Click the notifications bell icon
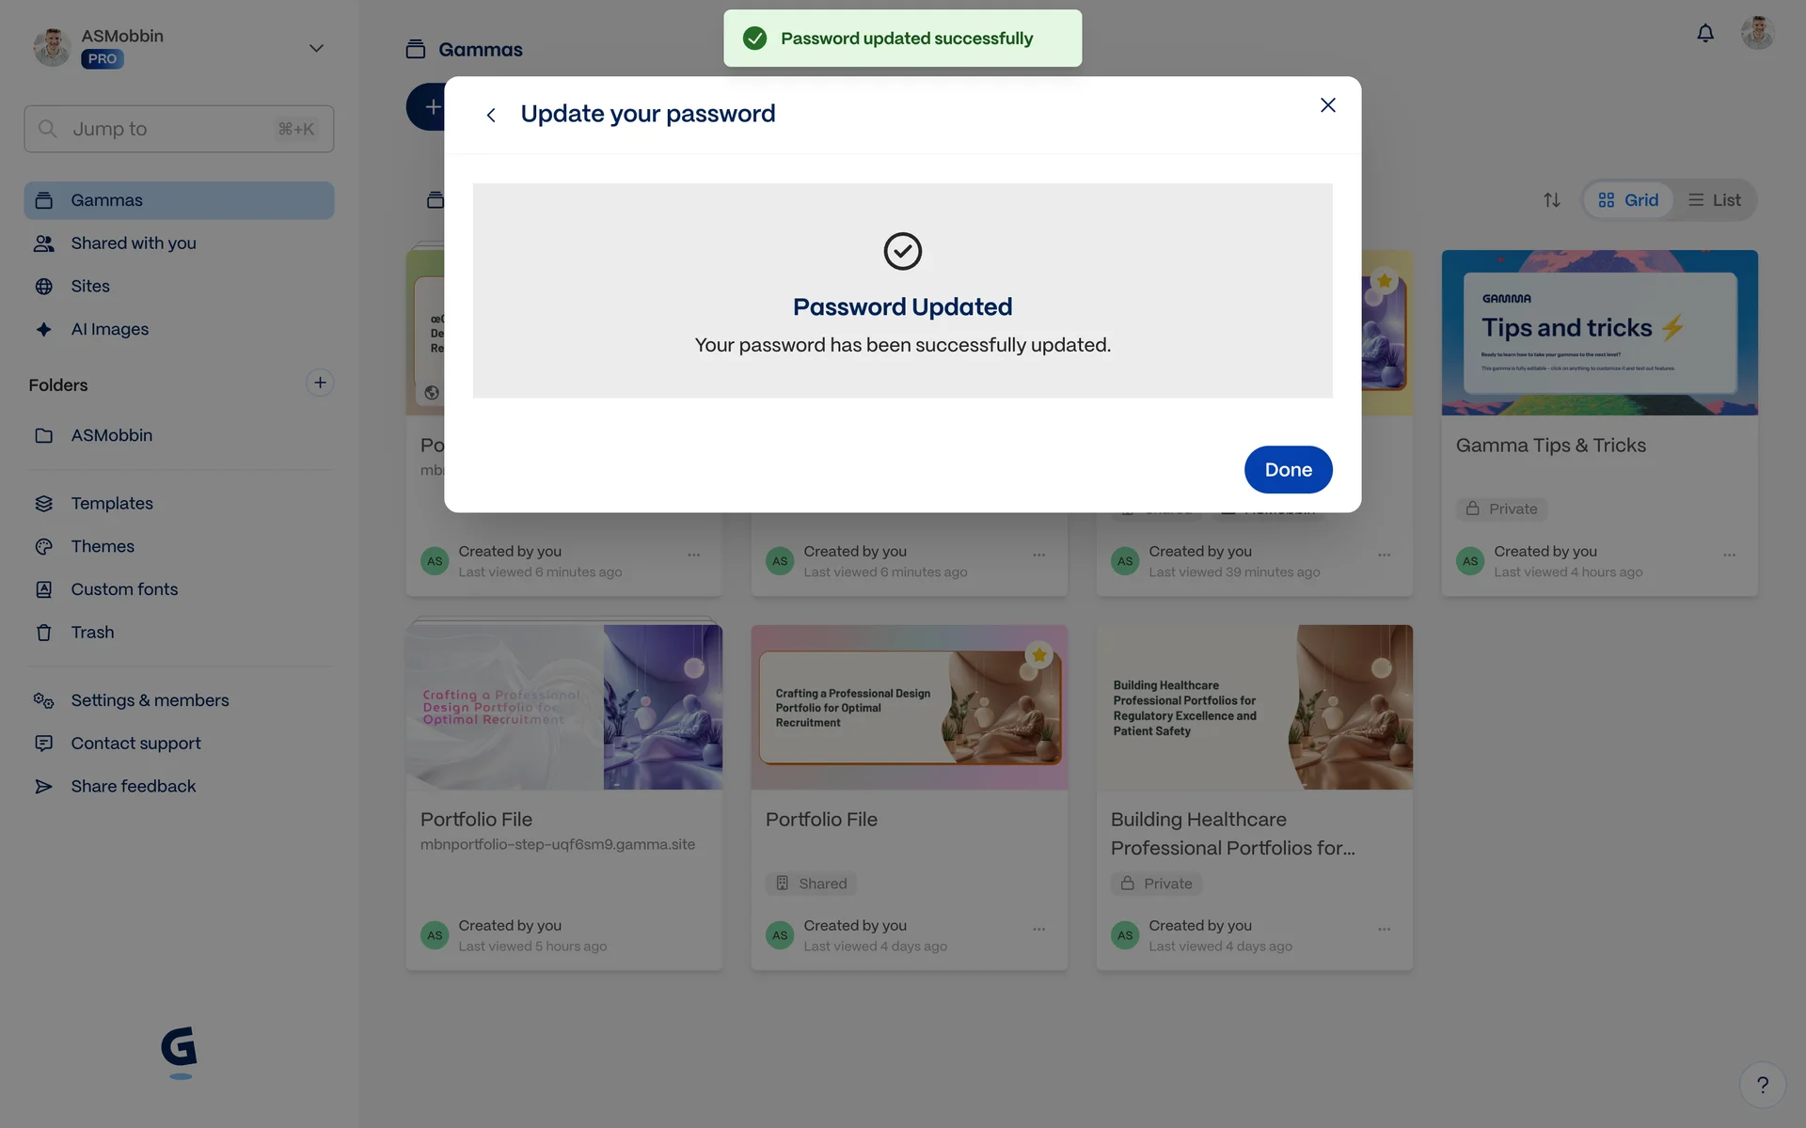1806x1128 pixels. 1704,34
